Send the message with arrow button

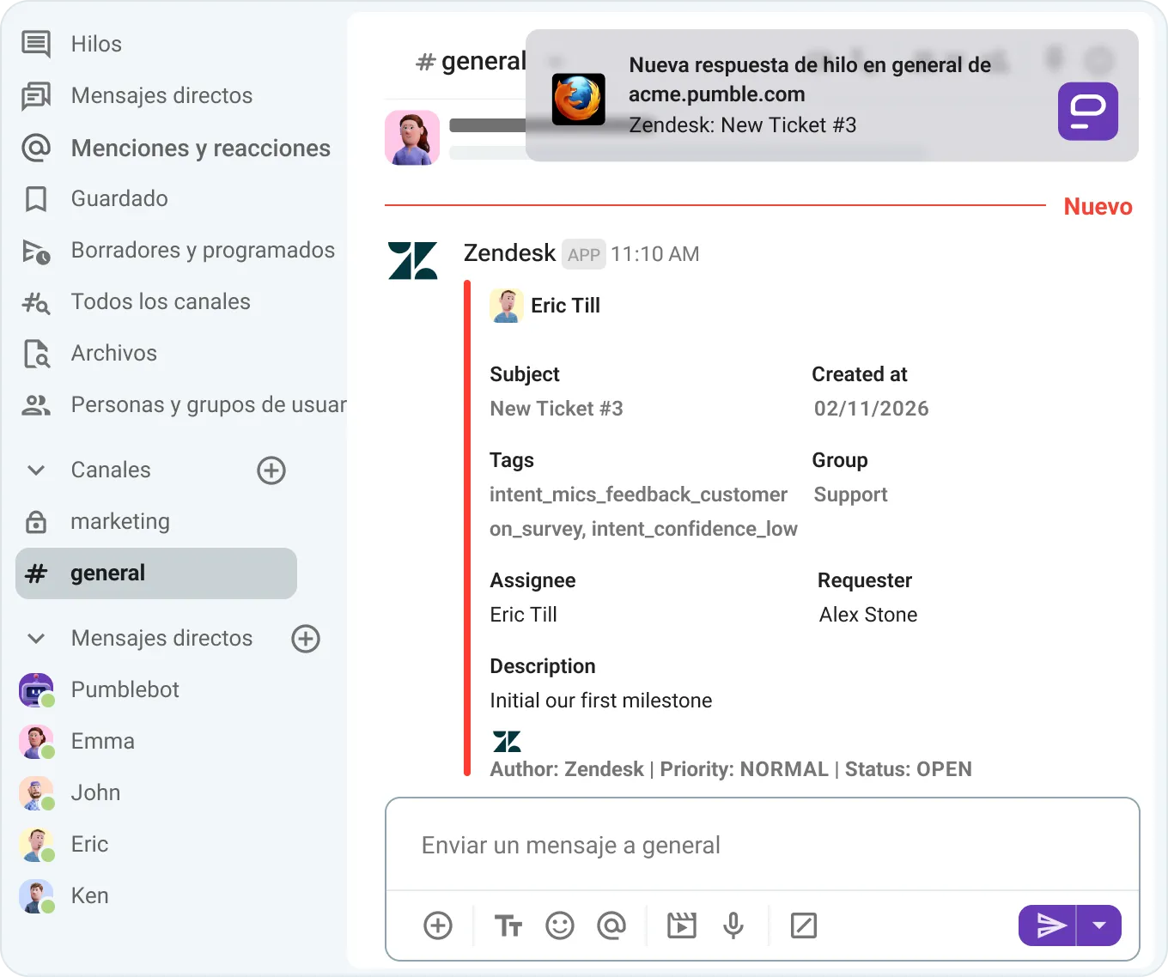coord(1048,925)
